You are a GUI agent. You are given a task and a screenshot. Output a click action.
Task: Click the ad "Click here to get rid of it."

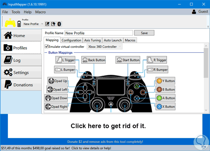pos(105,126)
